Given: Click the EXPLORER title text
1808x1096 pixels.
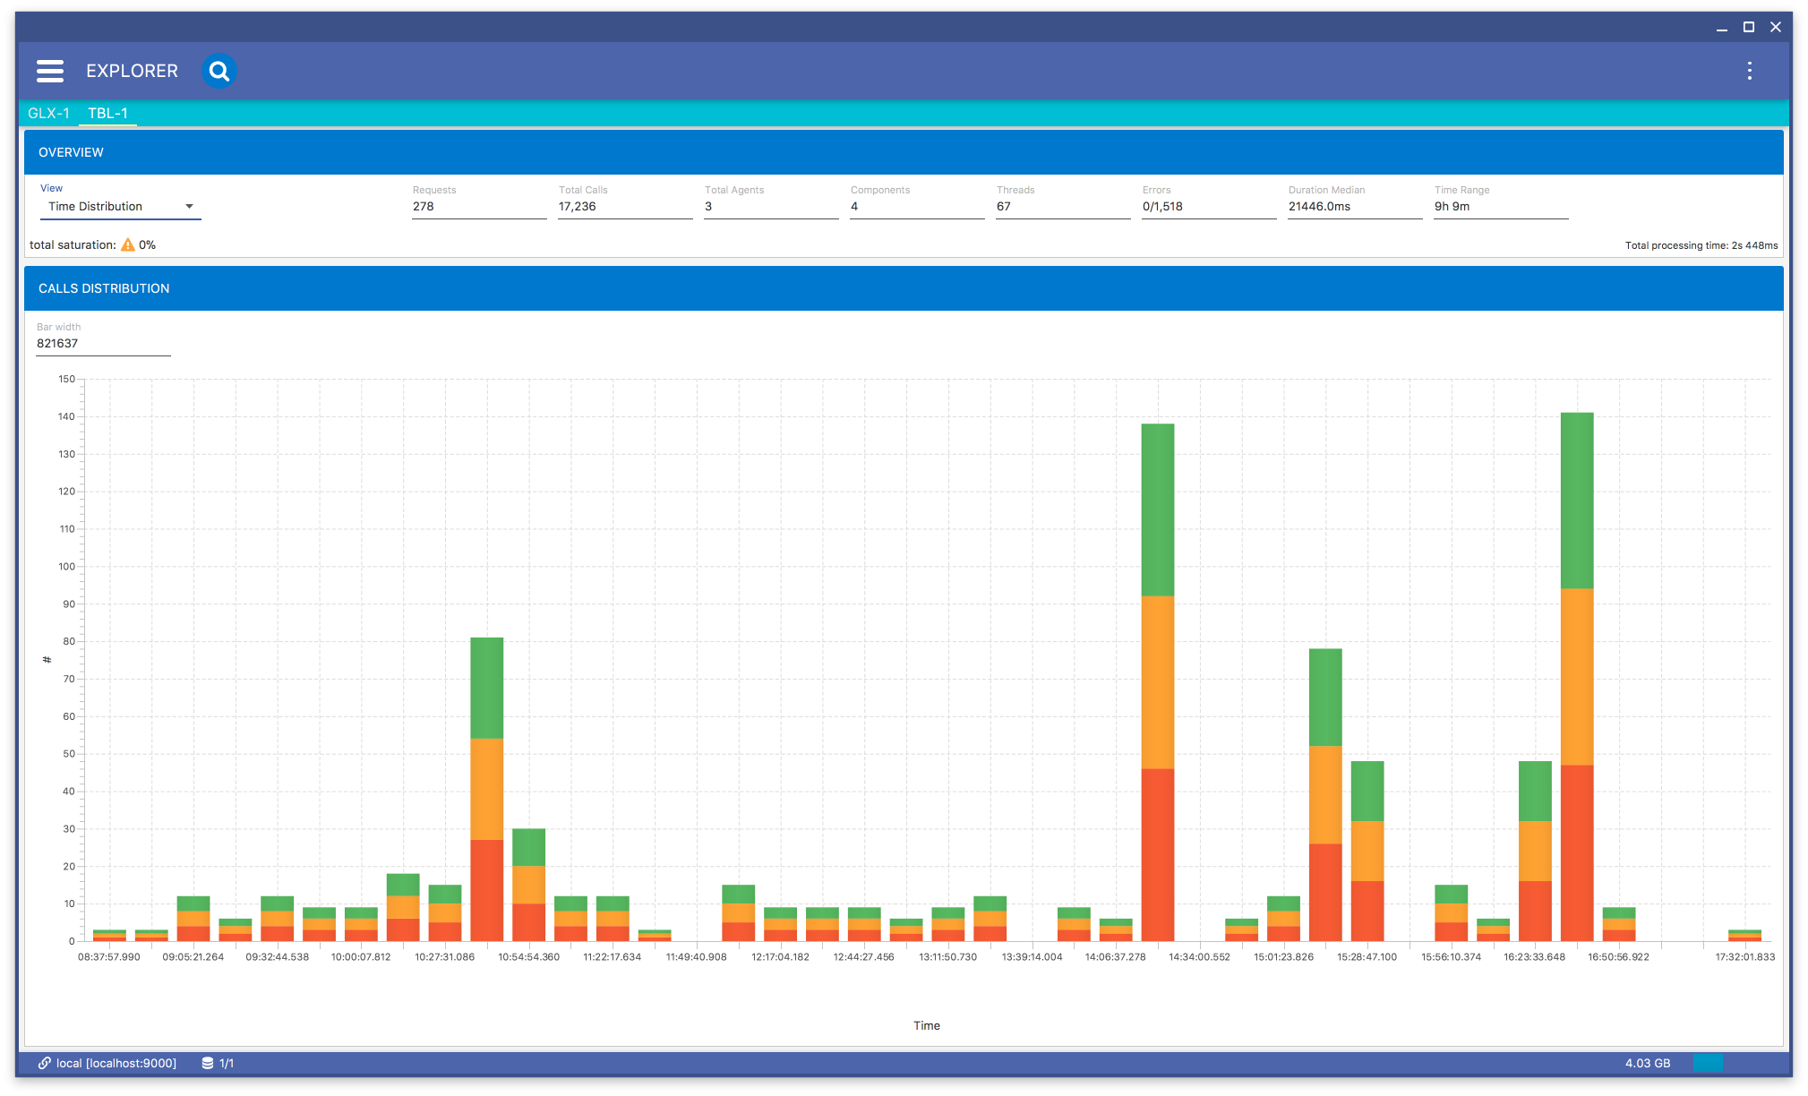Looking at the screenshot, I should click(132, 71).
